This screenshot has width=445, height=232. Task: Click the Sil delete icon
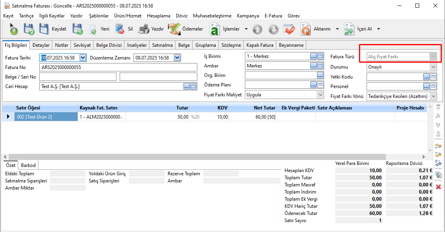(x=120, y=29)
